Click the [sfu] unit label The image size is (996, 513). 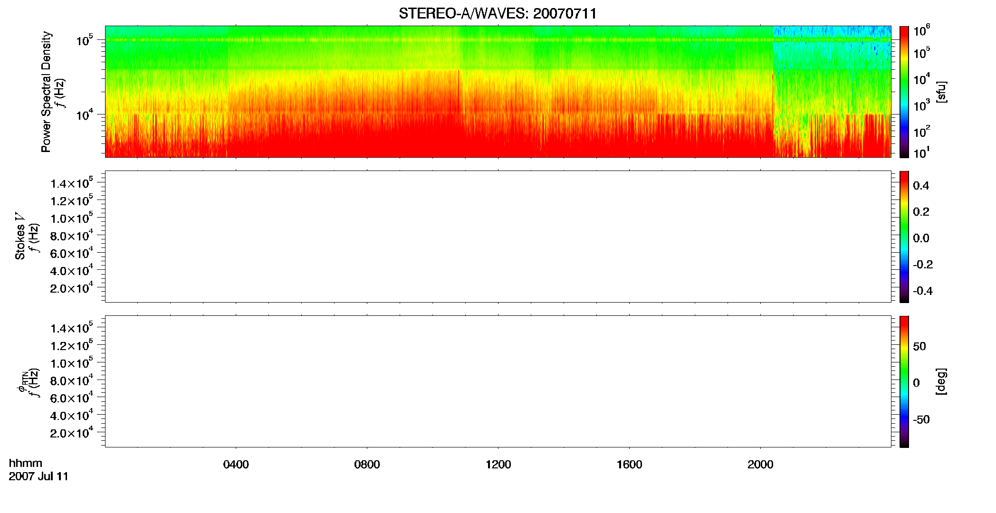point(941,92)
